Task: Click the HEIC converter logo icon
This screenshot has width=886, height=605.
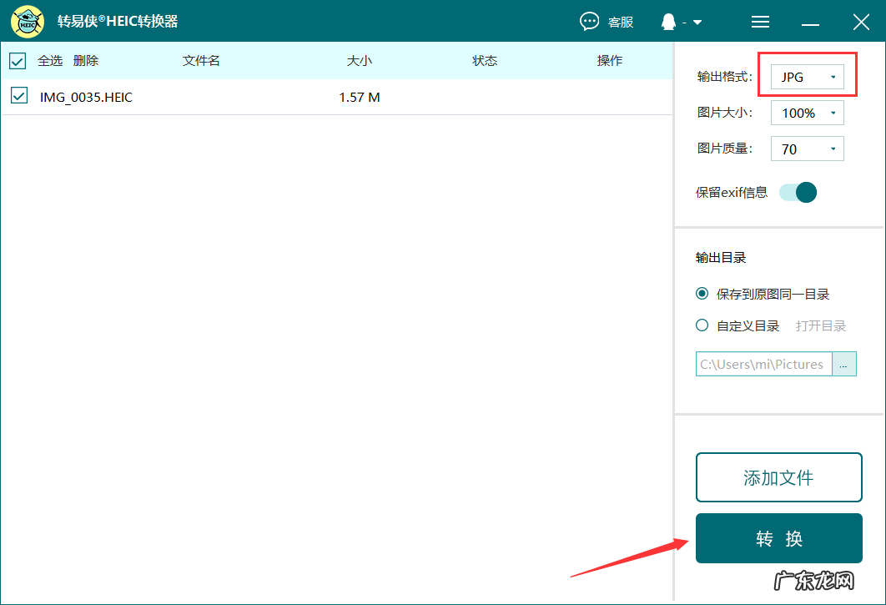Action: (28, 21)
